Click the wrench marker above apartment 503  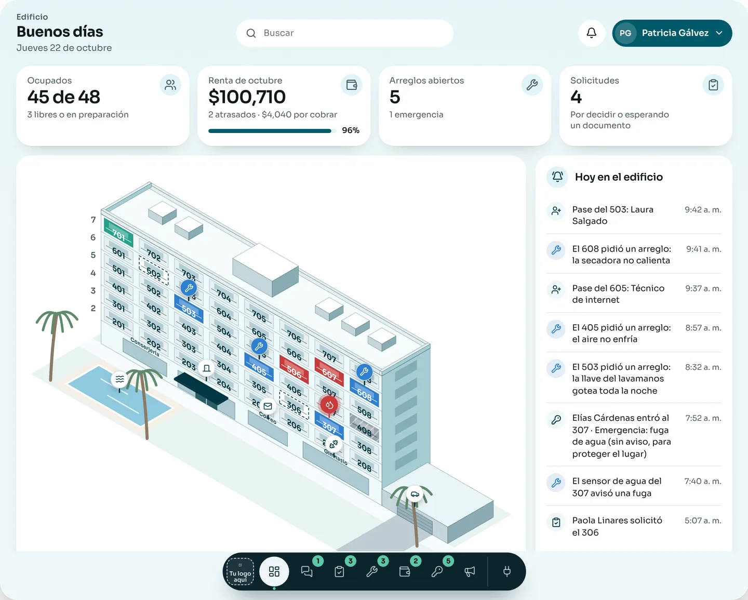(189, 288)
